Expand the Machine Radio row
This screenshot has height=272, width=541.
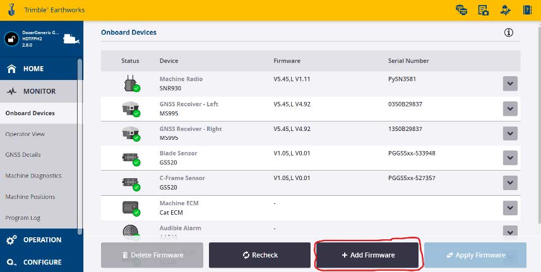[510, 84]
